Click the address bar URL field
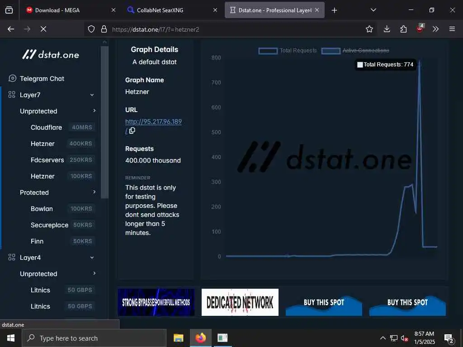 (230, 29)
